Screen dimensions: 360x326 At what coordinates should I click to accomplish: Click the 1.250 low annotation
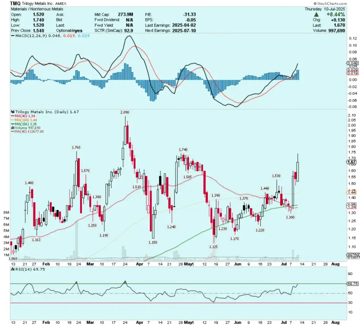click(x=92, y=225)
